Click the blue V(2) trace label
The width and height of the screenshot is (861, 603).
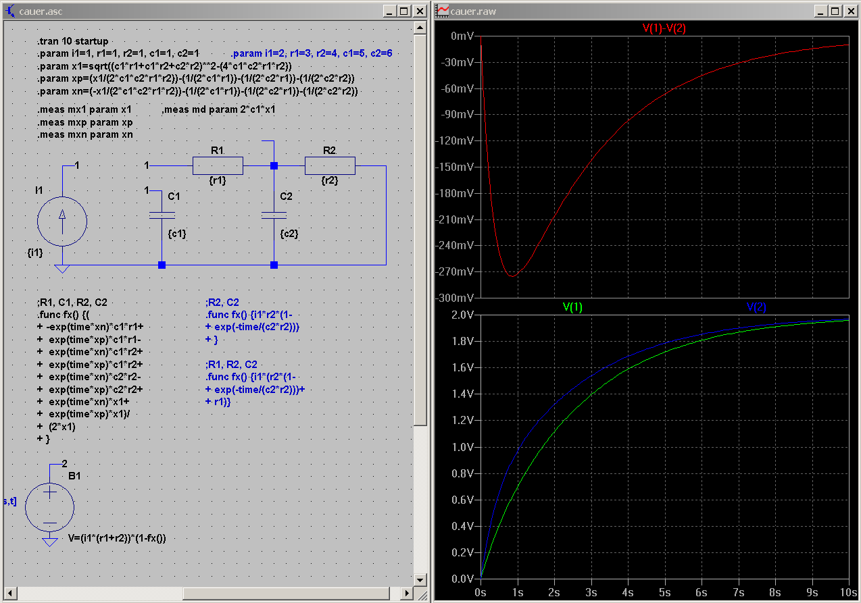[756, 307]
